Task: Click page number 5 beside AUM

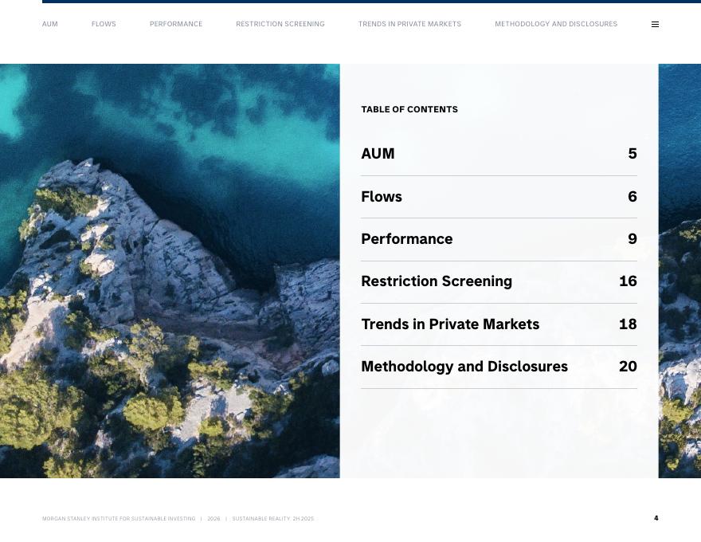Action: pyautogui.click(x=632, y=153)
